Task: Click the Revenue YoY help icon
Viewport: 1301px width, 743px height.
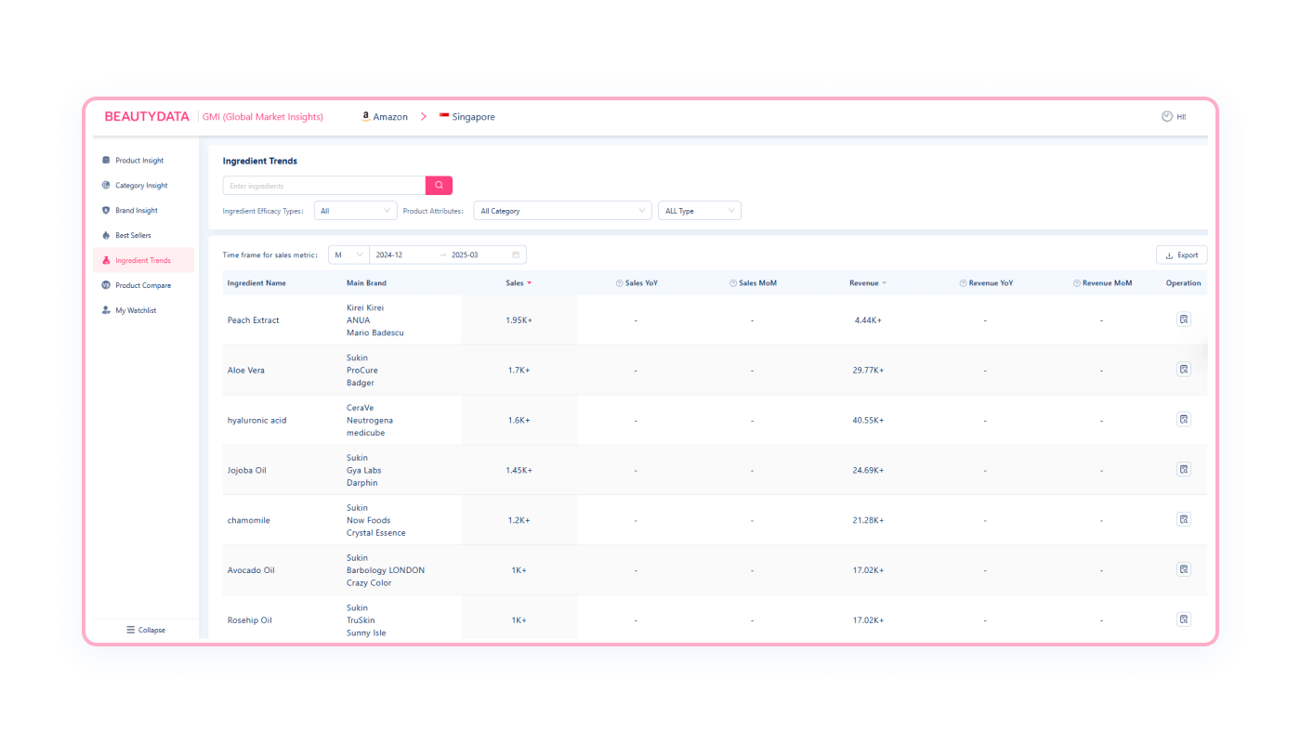Action: (x=963, y=283)
